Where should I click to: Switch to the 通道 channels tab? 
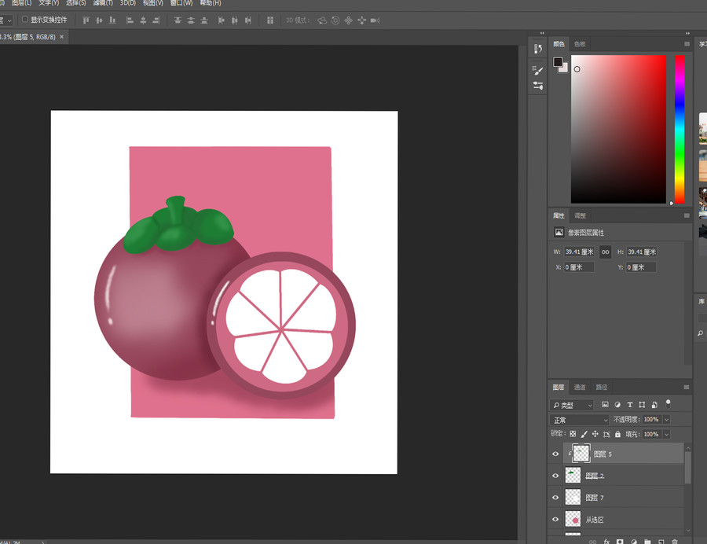click(580, 387)
